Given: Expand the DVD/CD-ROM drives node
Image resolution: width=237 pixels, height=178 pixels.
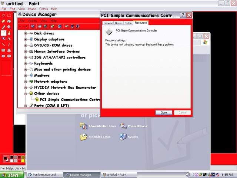Looking at the screenshot, I should [x=26, y=45].
